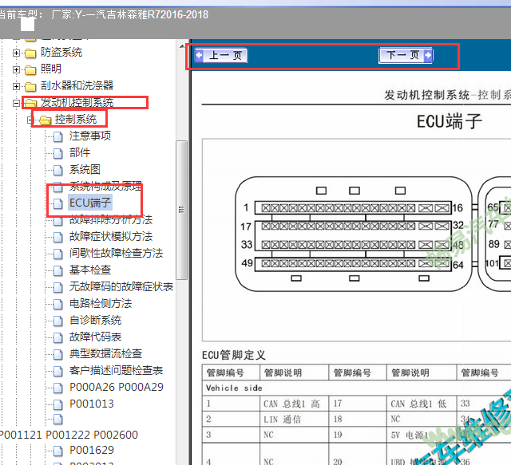Open the 基本检查 page

[x=90, y=270]
